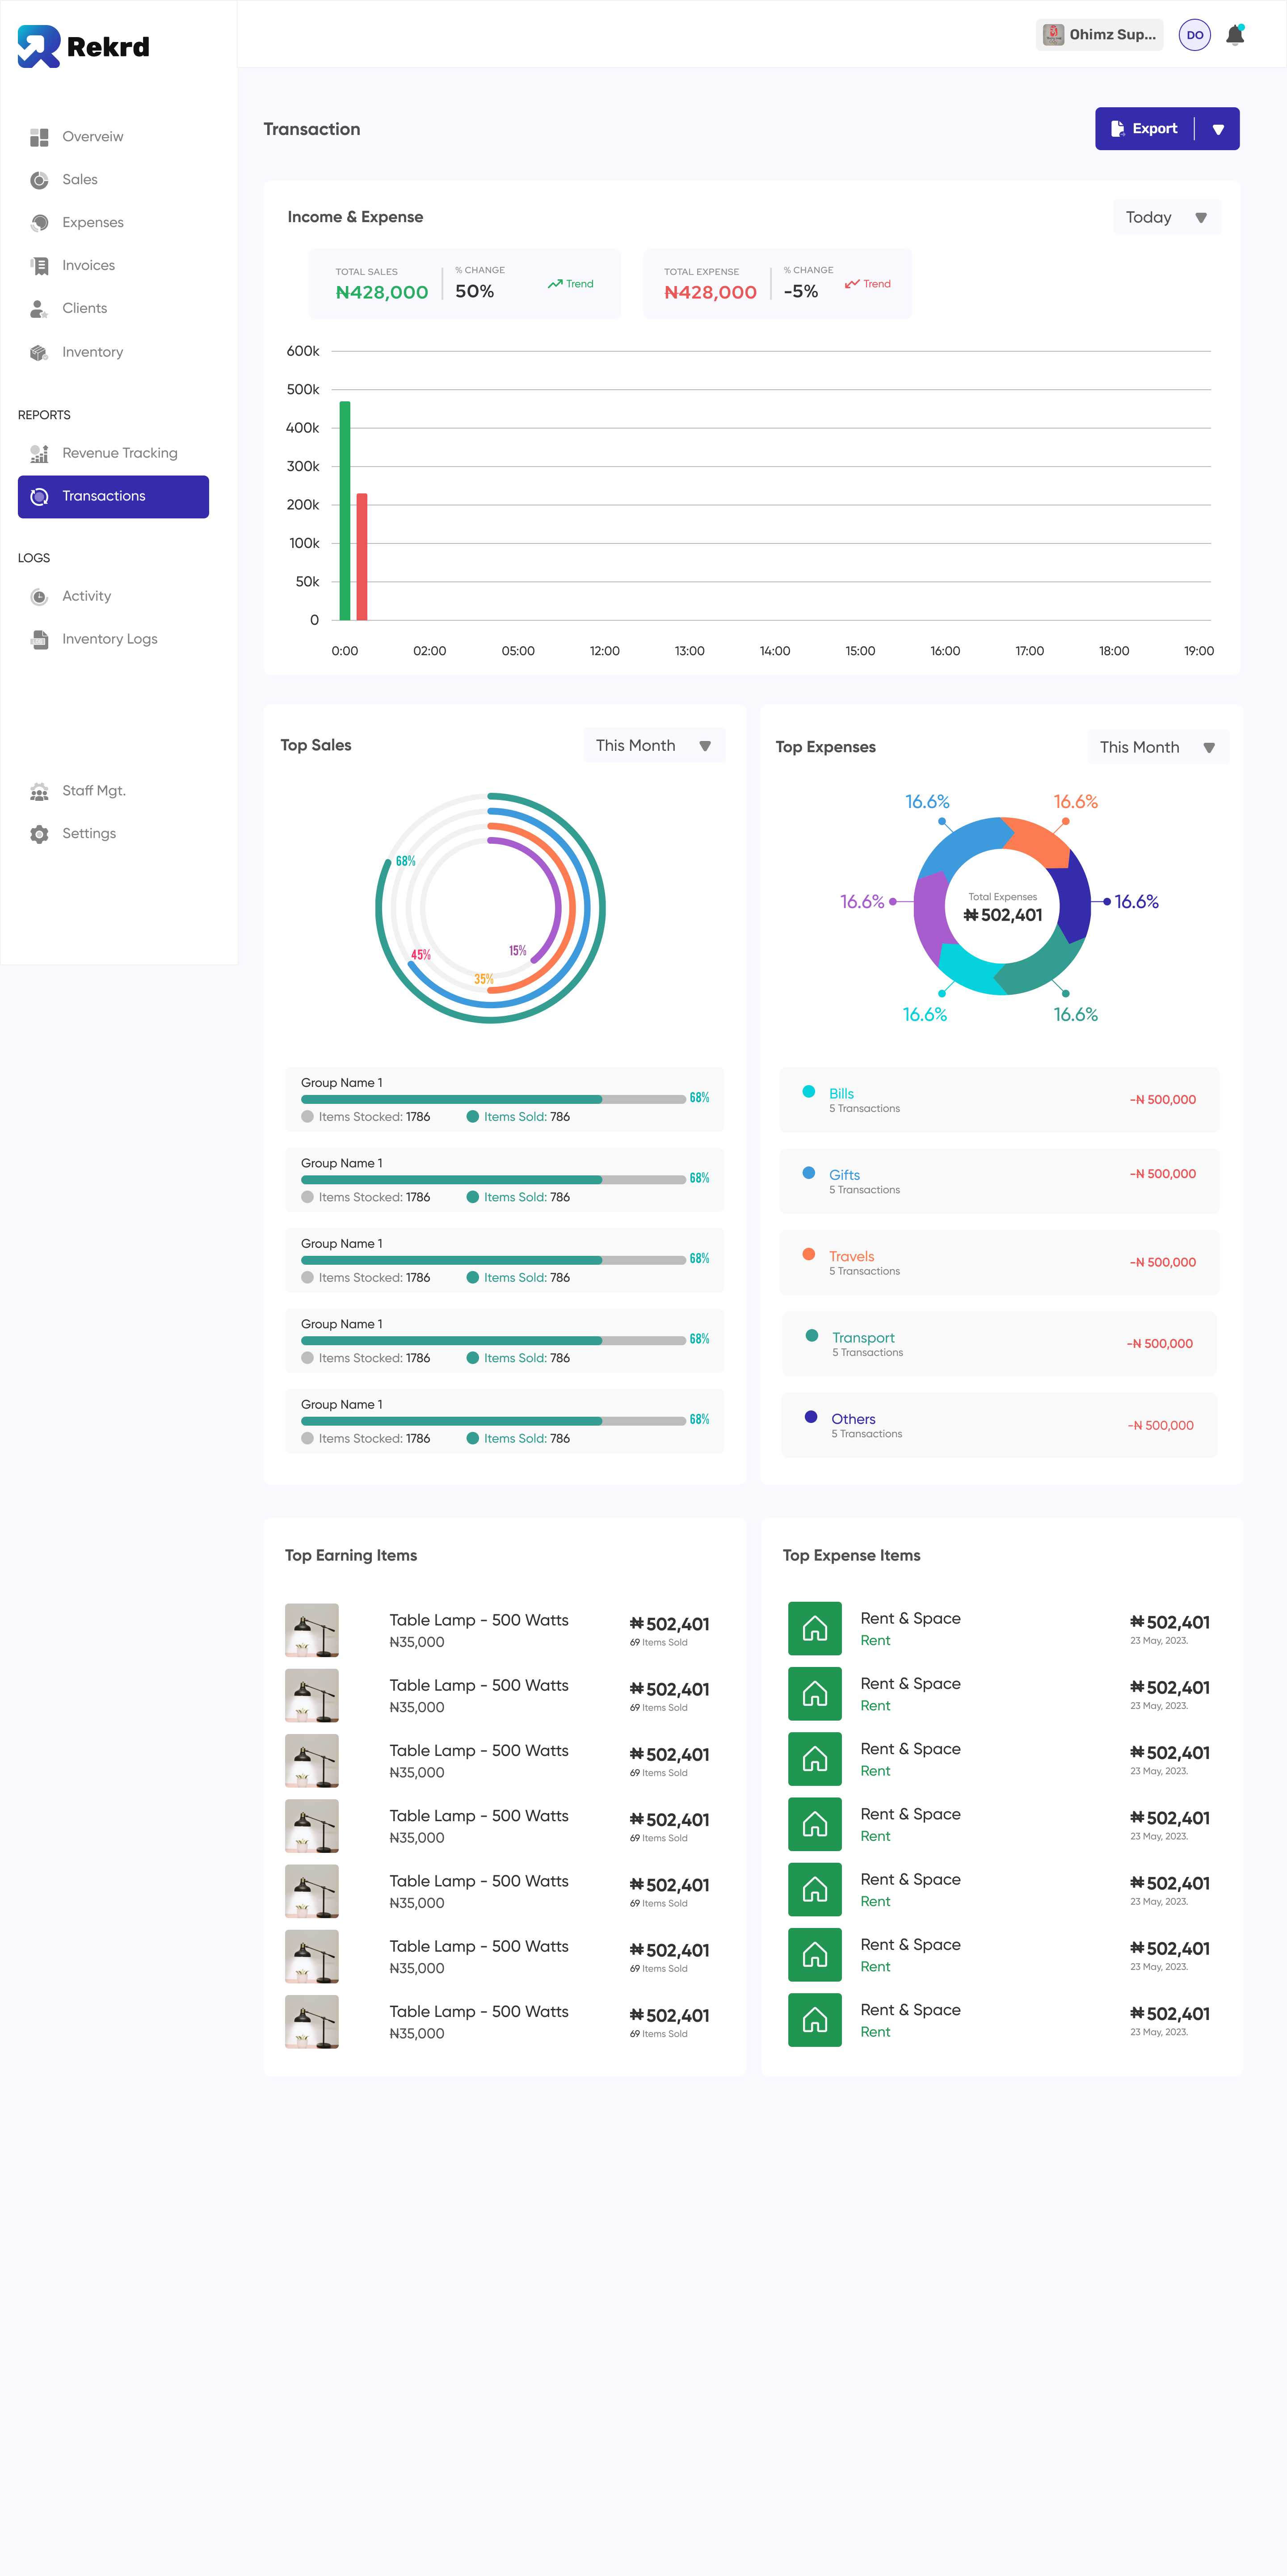Click the Revenue Tracking chart icon
The width and height of the screenshot is (1287, 2576).
tap(39, 454)
